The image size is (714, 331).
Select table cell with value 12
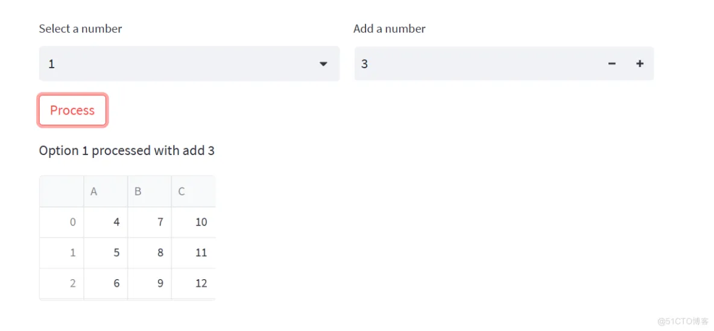click(x=194, y=283)
